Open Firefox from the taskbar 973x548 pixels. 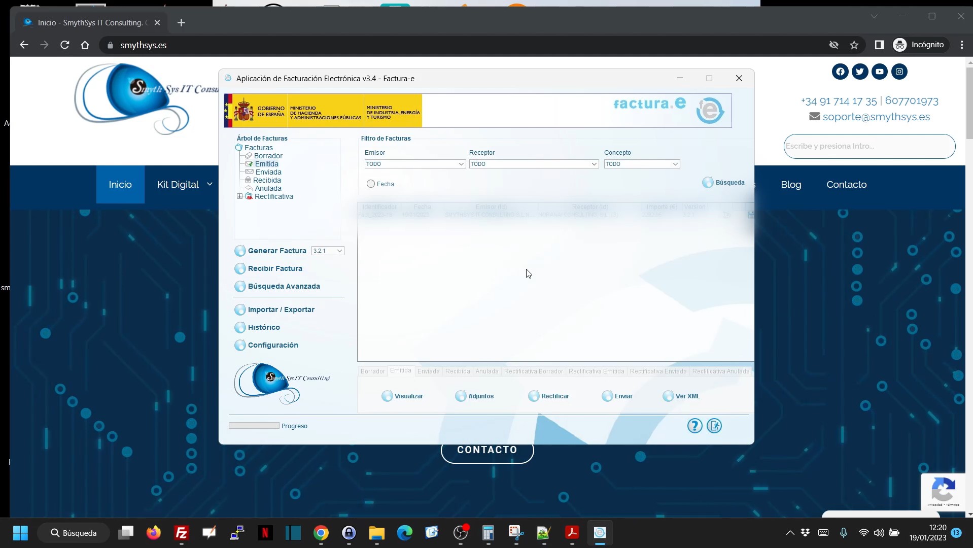coord(153,533)
